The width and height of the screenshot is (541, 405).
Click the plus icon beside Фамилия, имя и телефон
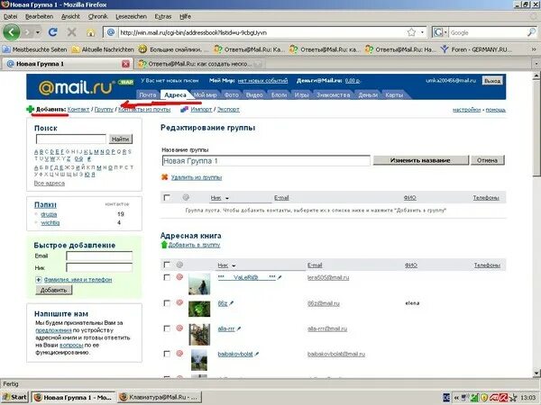pyautogui.click(x=38, y=280)
